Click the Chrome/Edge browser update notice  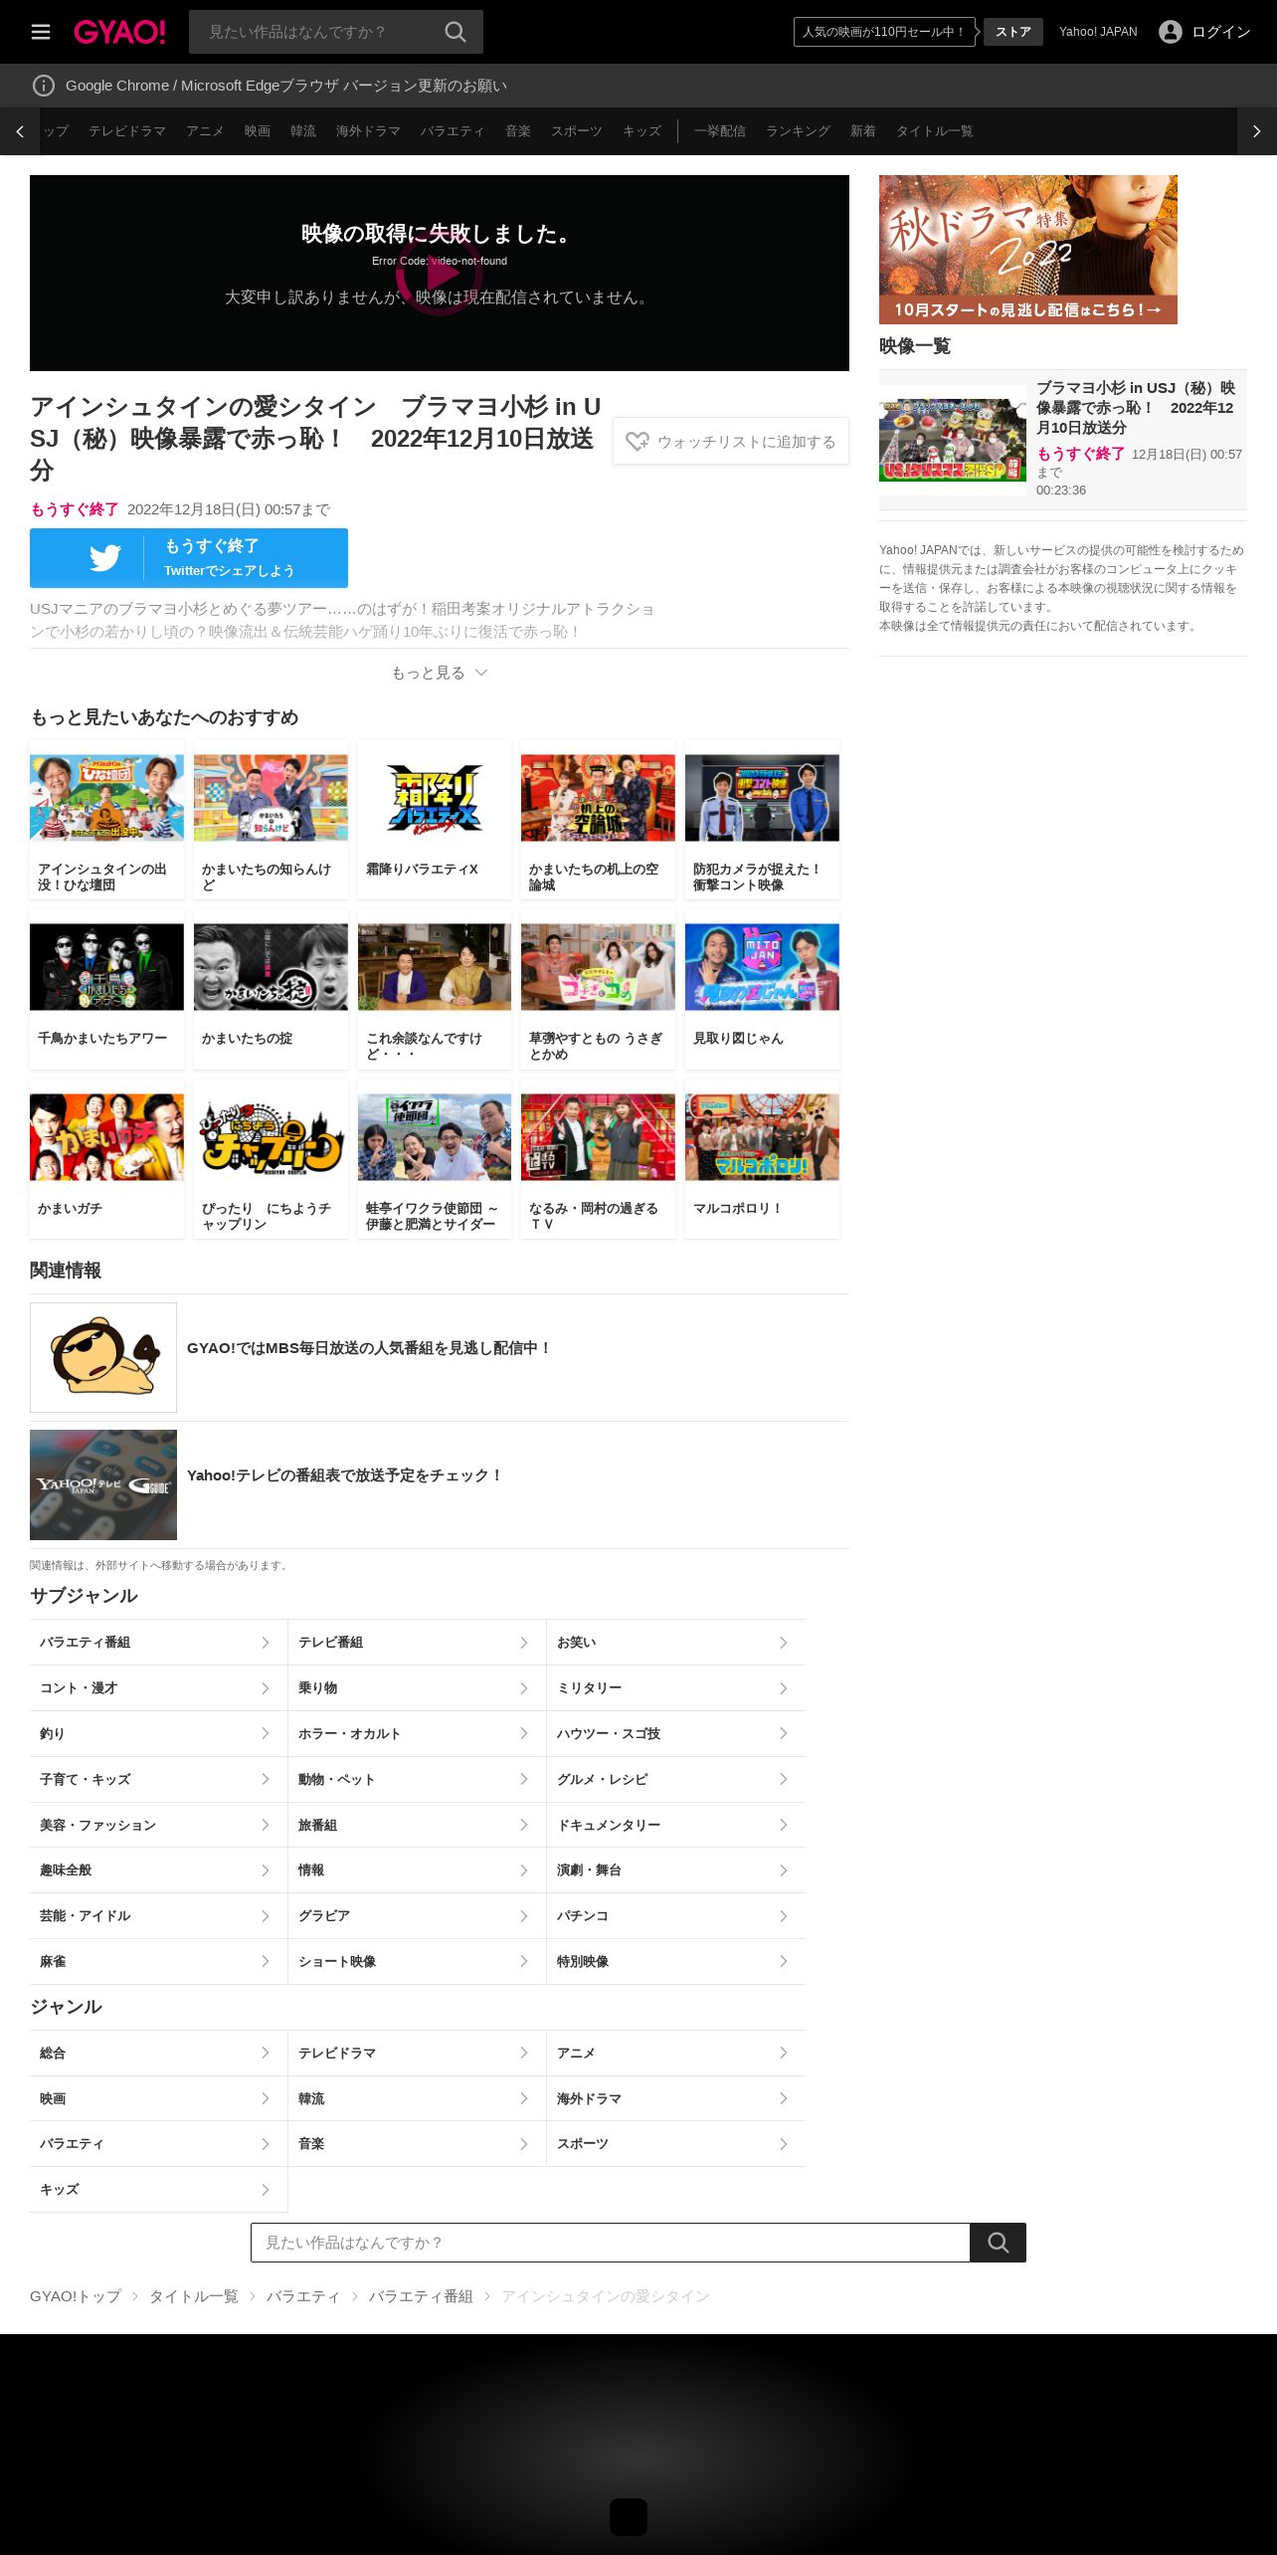point(286,86)
